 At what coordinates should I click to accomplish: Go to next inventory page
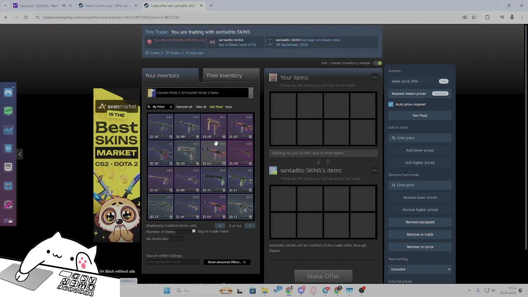click(250, 226)
